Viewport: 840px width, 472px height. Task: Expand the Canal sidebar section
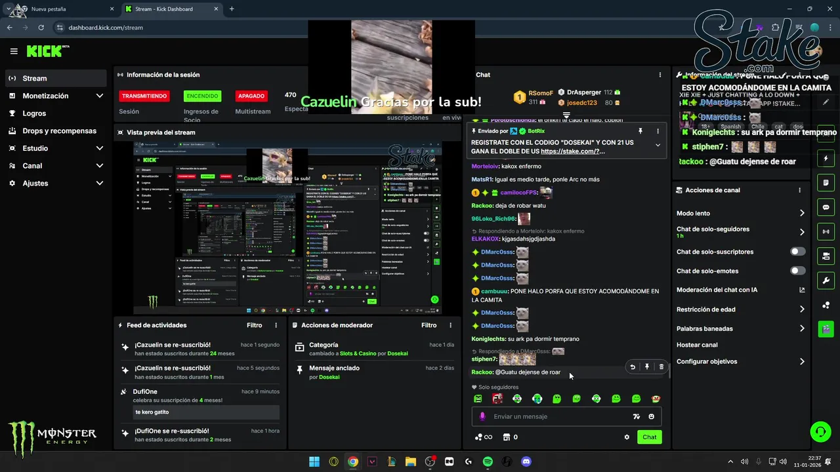[x=56, y=166]
